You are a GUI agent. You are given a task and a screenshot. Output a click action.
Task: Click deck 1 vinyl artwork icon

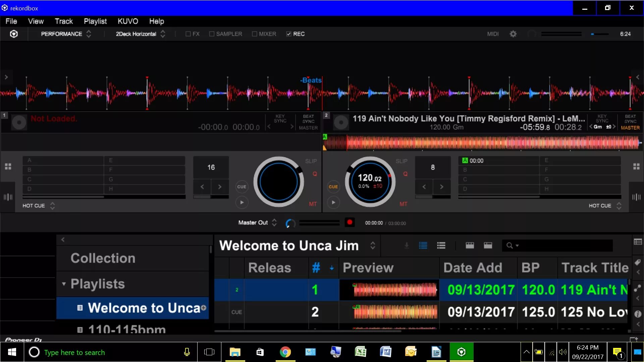tap(19, 123)
